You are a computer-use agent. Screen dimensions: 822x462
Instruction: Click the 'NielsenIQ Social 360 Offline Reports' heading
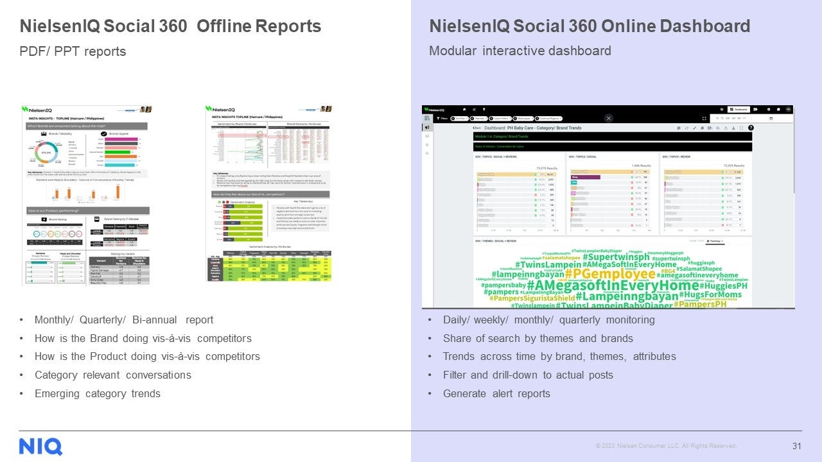[x=170, y=26]
